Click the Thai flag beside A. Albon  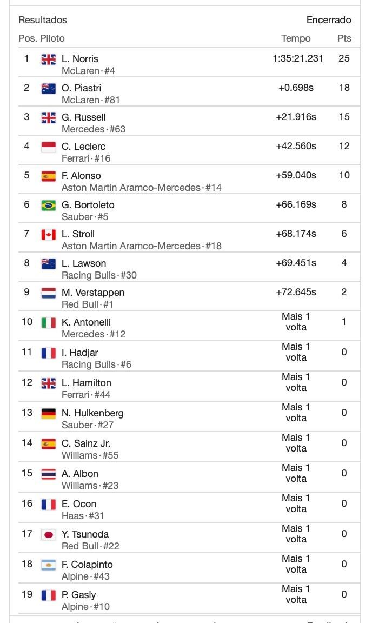point(49,474)
